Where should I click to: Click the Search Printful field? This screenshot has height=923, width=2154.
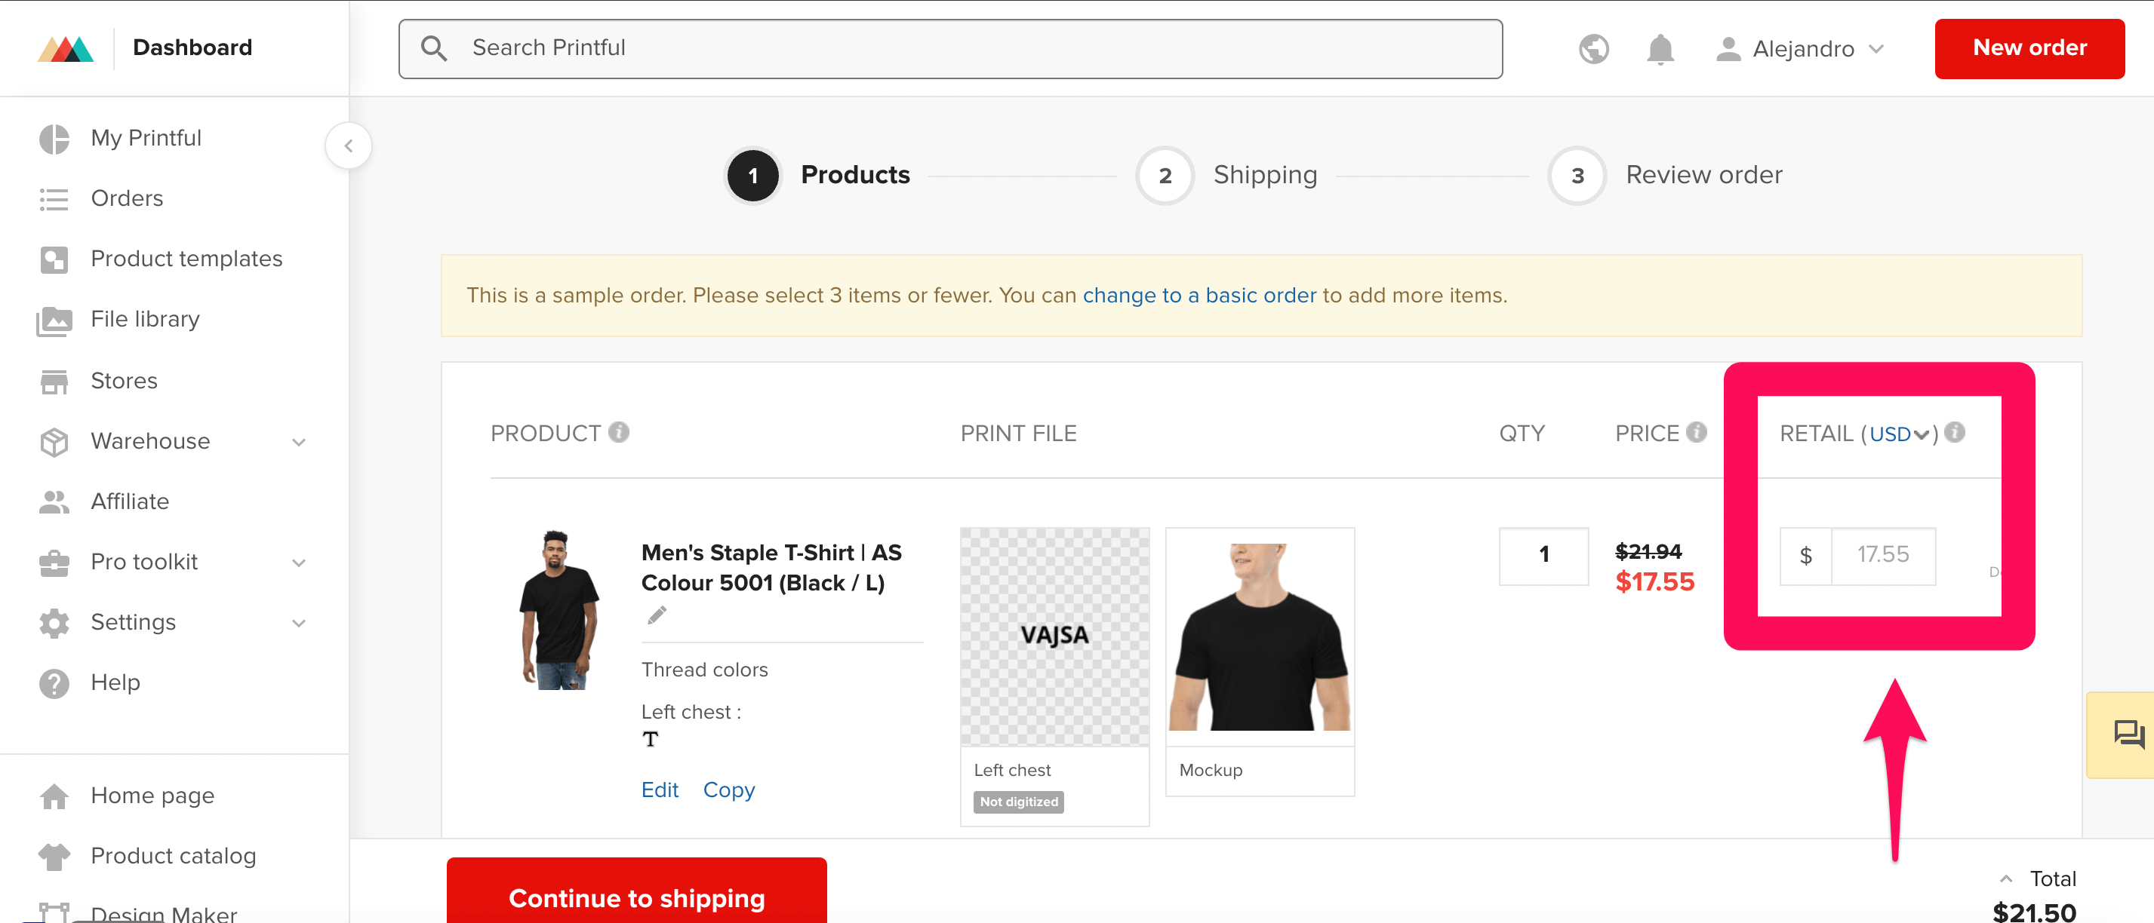(950, 48)
